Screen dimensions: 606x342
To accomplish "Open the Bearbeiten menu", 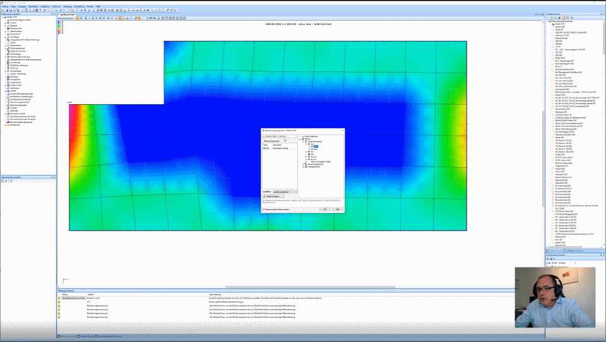I will point(33,6).
